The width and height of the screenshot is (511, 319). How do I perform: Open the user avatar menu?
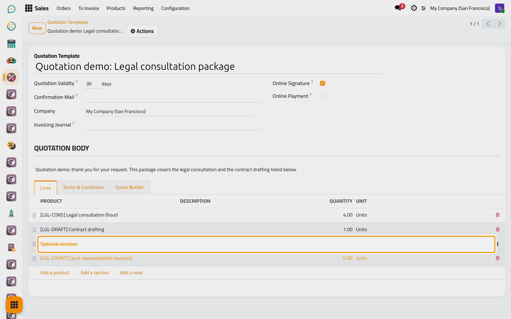[500, 8]
